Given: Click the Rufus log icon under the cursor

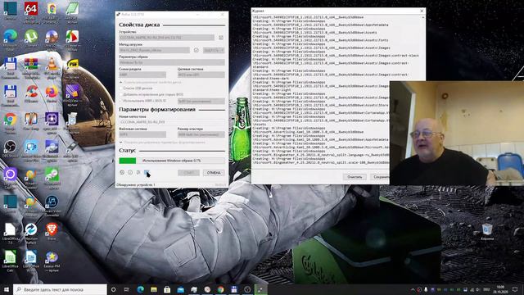Looking at the screenshot, I should coord(147,173).
